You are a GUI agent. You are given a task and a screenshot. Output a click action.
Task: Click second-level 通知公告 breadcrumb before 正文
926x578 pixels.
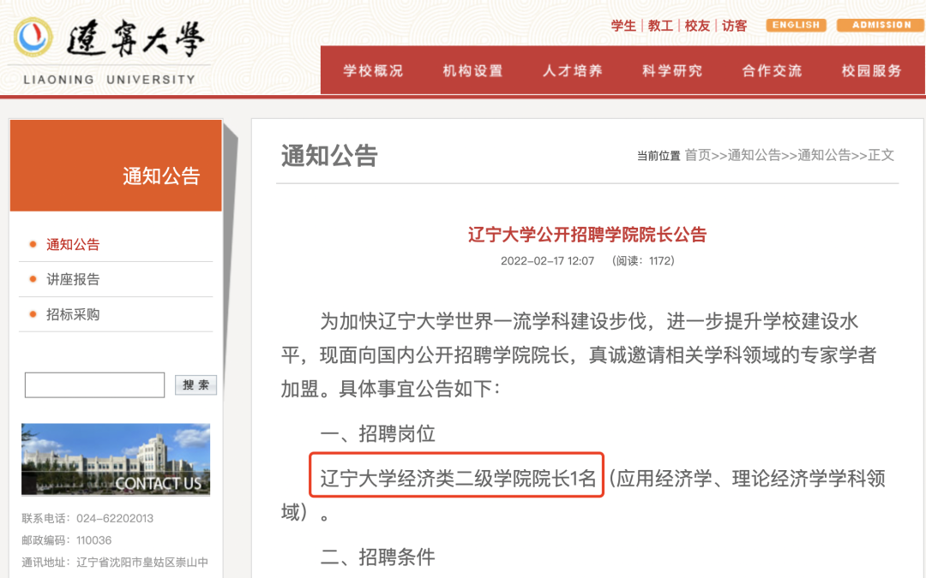[x=825, y=155]
